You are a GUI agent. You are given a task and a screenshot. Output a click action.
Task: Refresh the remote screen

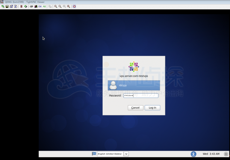tap(25, 6)
